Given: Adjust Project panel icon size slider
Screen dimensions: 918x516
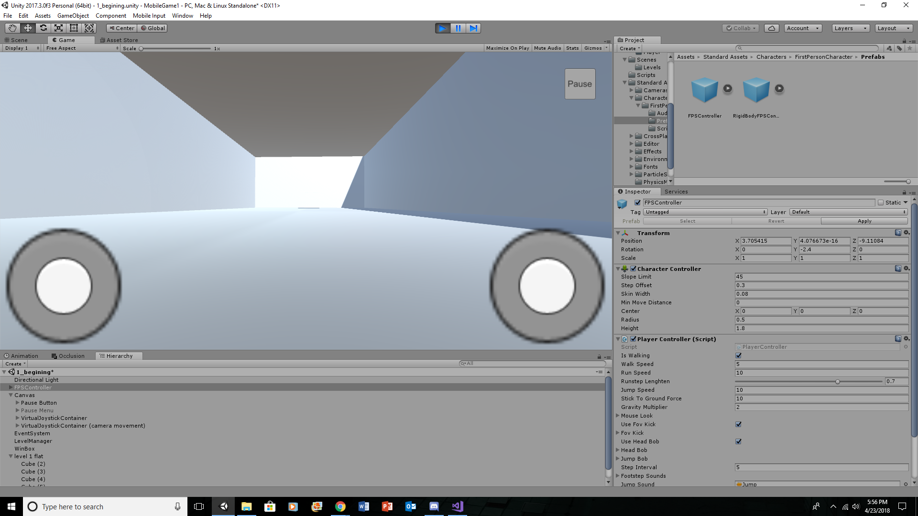Looking at the screenshot, I should [908, 182].
